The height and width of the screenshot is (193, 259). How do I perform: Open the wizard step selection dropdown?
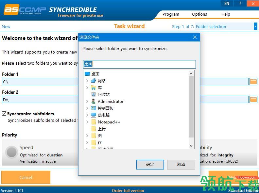coord(255,26)
